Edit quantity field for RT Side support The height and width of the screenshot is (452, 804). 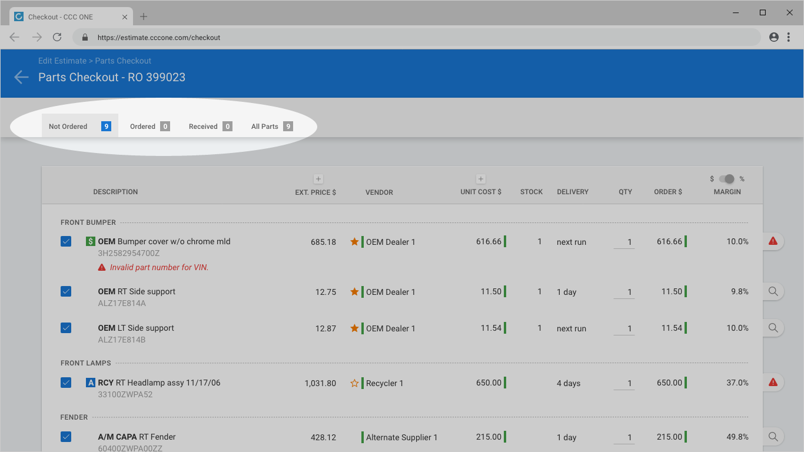click(624, 292)
